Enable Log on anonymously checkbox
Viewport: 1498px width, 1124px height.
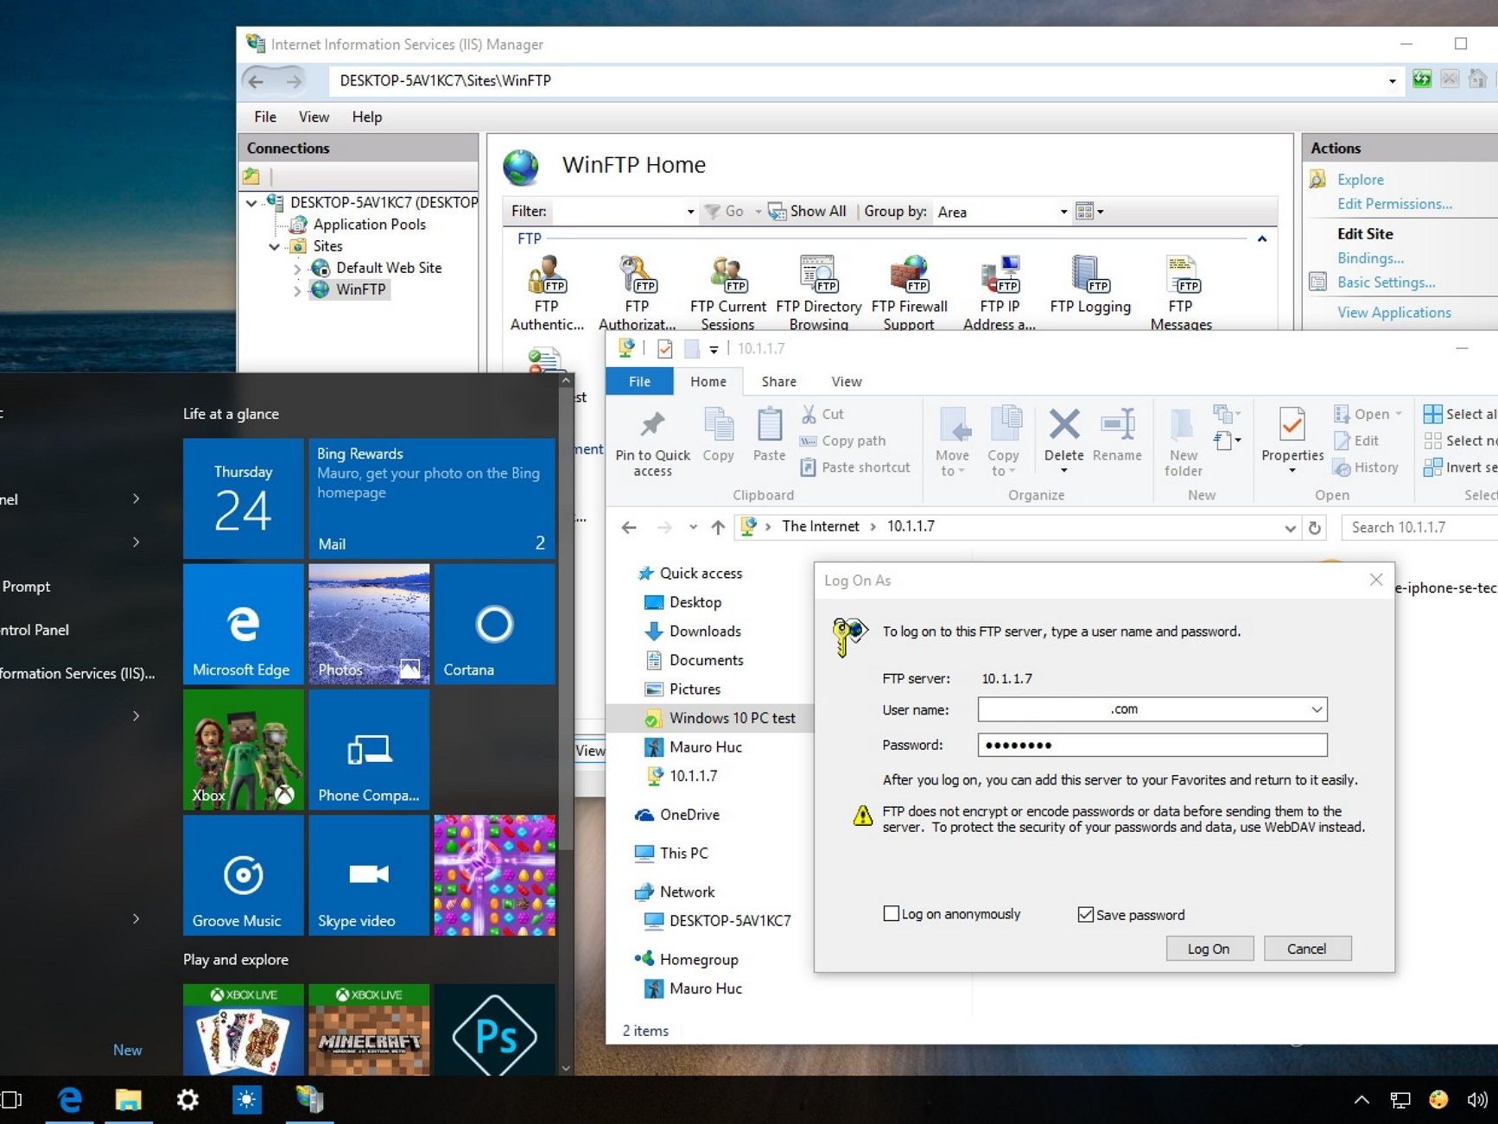click(x=892, y=913)
